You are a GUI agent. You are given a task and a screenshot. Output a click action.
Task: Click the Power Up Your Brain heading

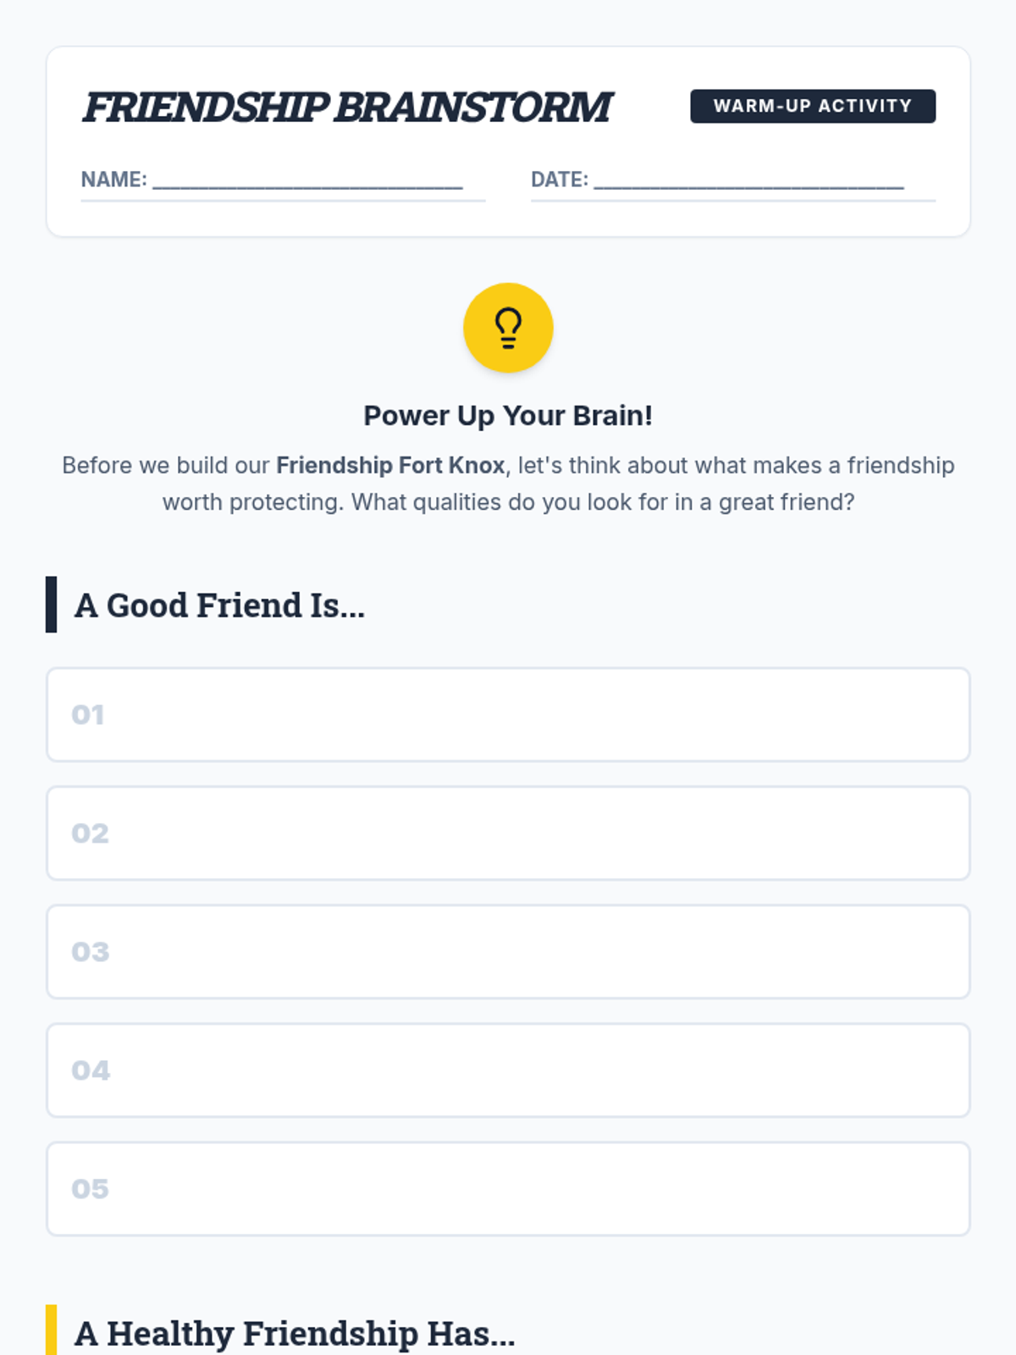508,416
